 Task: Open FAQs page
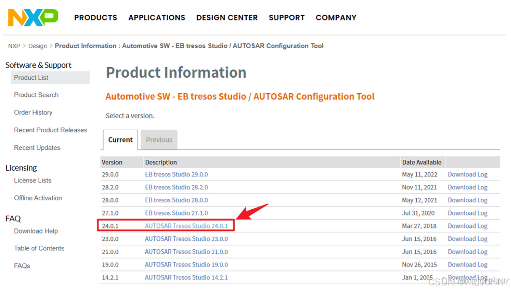point(22,266)
